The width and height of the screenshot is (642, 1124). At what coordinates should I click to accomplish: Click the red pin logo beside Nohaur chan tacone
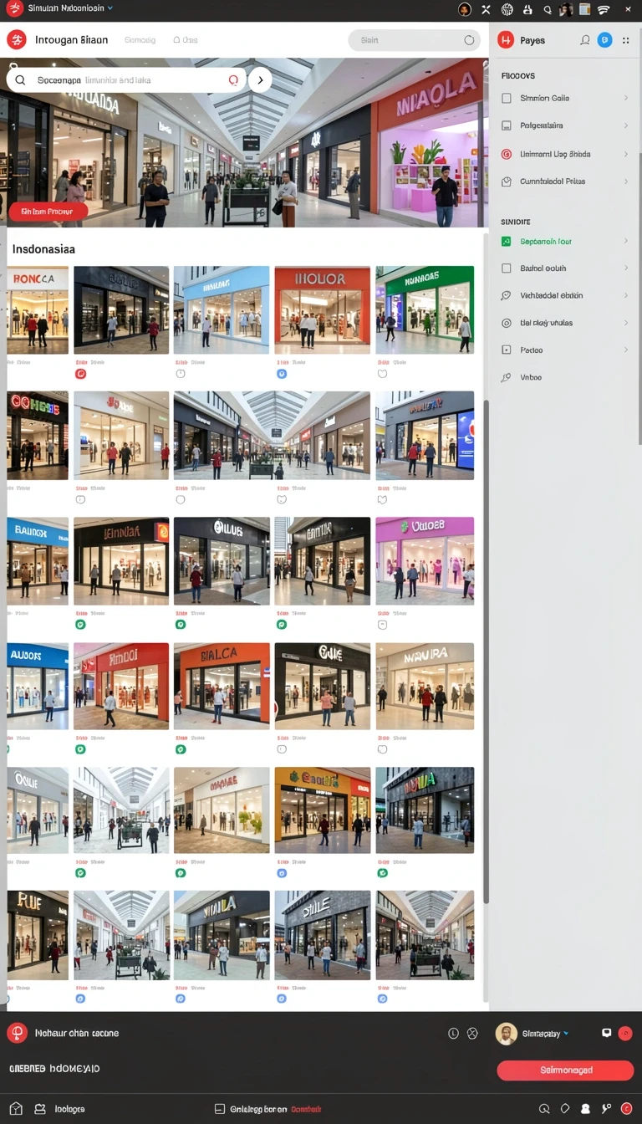coord(17,1033)
